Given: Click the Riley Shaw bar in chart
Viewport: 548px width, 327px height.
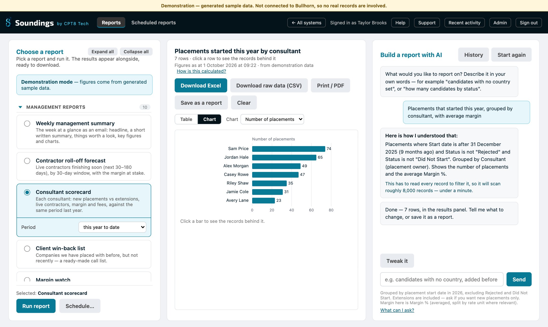Looking at the screenshot, I should [269, 183].
